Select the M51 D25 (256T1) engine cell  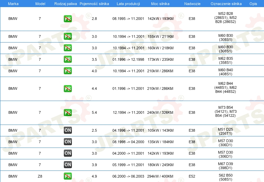[226, 131]
